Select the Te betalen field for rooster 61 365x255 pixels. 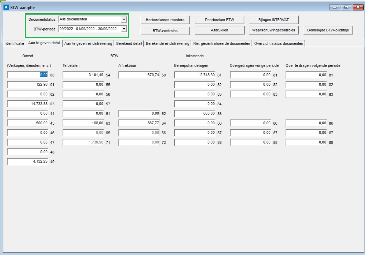[x=83, y=113]
